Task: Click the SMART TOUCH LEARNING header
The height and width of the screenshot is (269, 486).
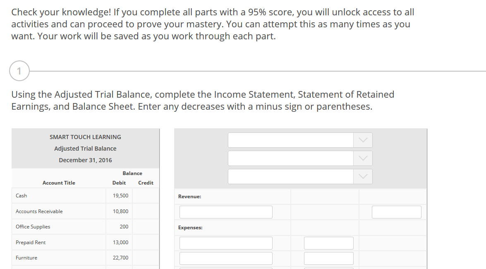Action: [x=85, y=137]
